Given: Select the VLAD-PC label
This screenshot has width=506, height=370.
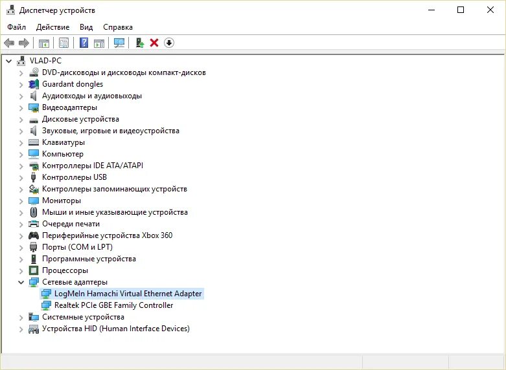Looking at the screenshot, I should pyautogui.click(x=45, y=61).
